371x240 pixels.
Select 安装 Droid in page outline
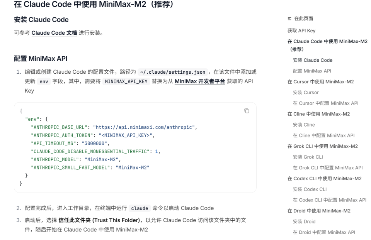304,221
